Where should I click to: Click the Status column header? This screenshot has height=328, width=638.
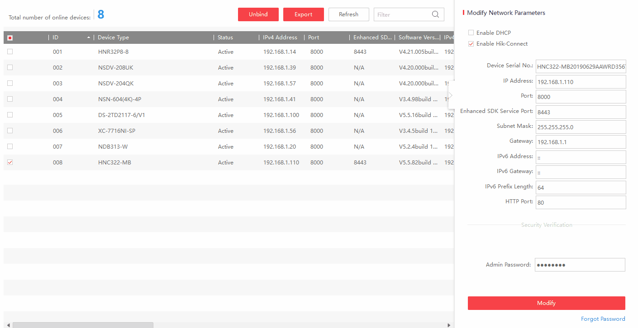pyautogui.click(x=225, y=37)
